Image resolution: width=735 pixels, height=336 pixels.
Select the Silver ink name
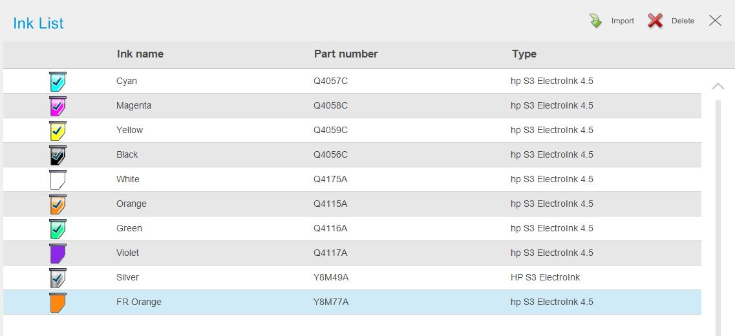coord(127,277)
